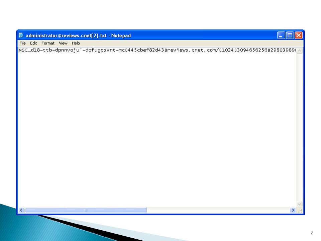Open the View menu
Screen dimensions: 321x241
tap(63, 43)
